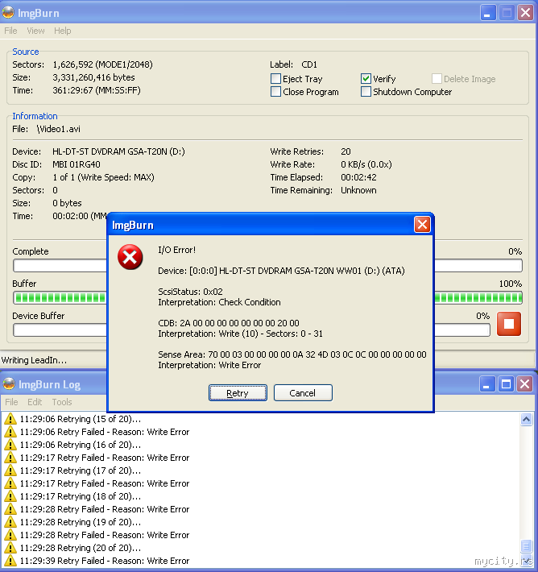Close the I/O Error dialog with X
538x572 pixels.
[x=422, y=224]
